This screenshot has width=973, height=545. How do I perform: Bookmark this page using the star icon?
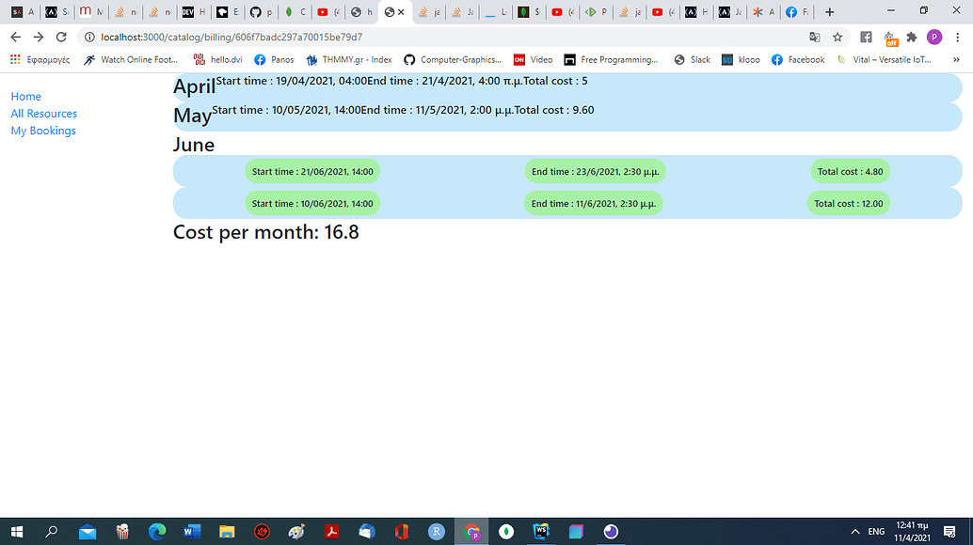pyautogui.click(x=837, y=39)
